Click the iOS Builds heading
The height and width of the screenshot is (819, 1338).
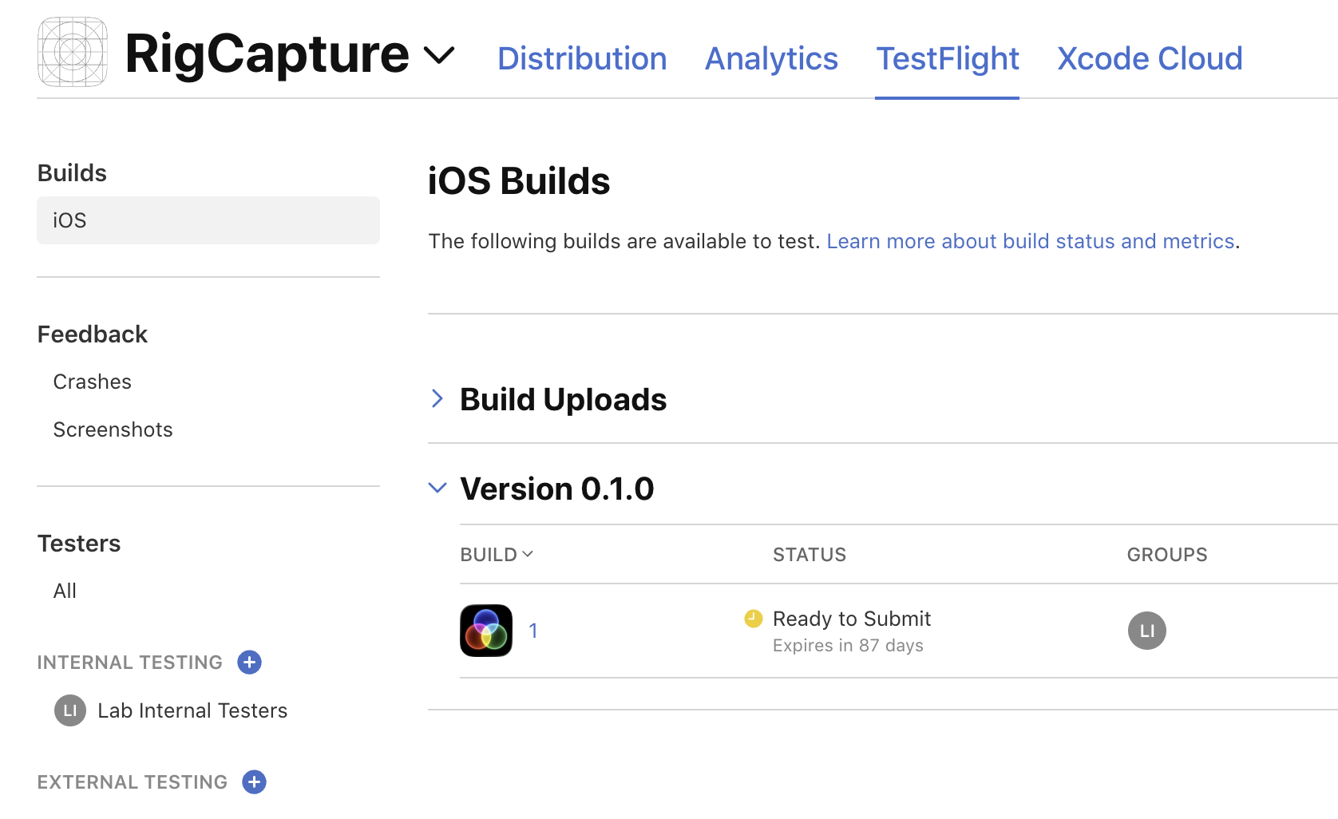[519, 181]
